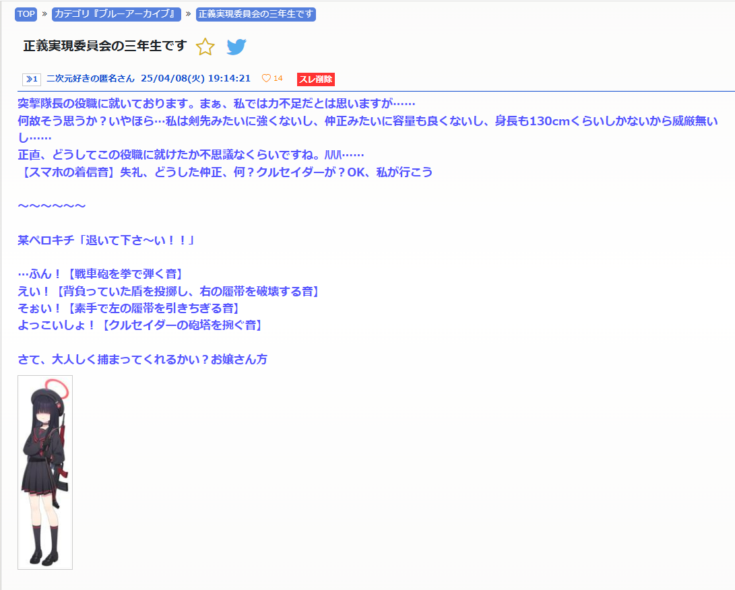Click the line starting 【スマホの着信音】失礼
The width and height of the screenshot is (735, 590).
pyautogui.click(x=226, y=172)
